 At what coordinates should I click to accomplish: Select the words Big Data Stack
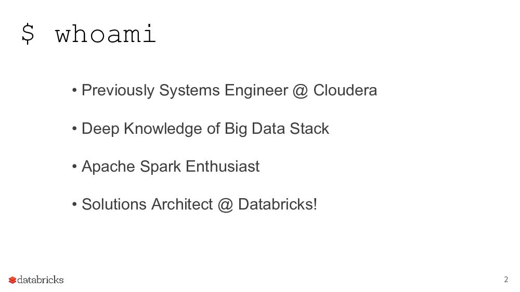[277, 129]
